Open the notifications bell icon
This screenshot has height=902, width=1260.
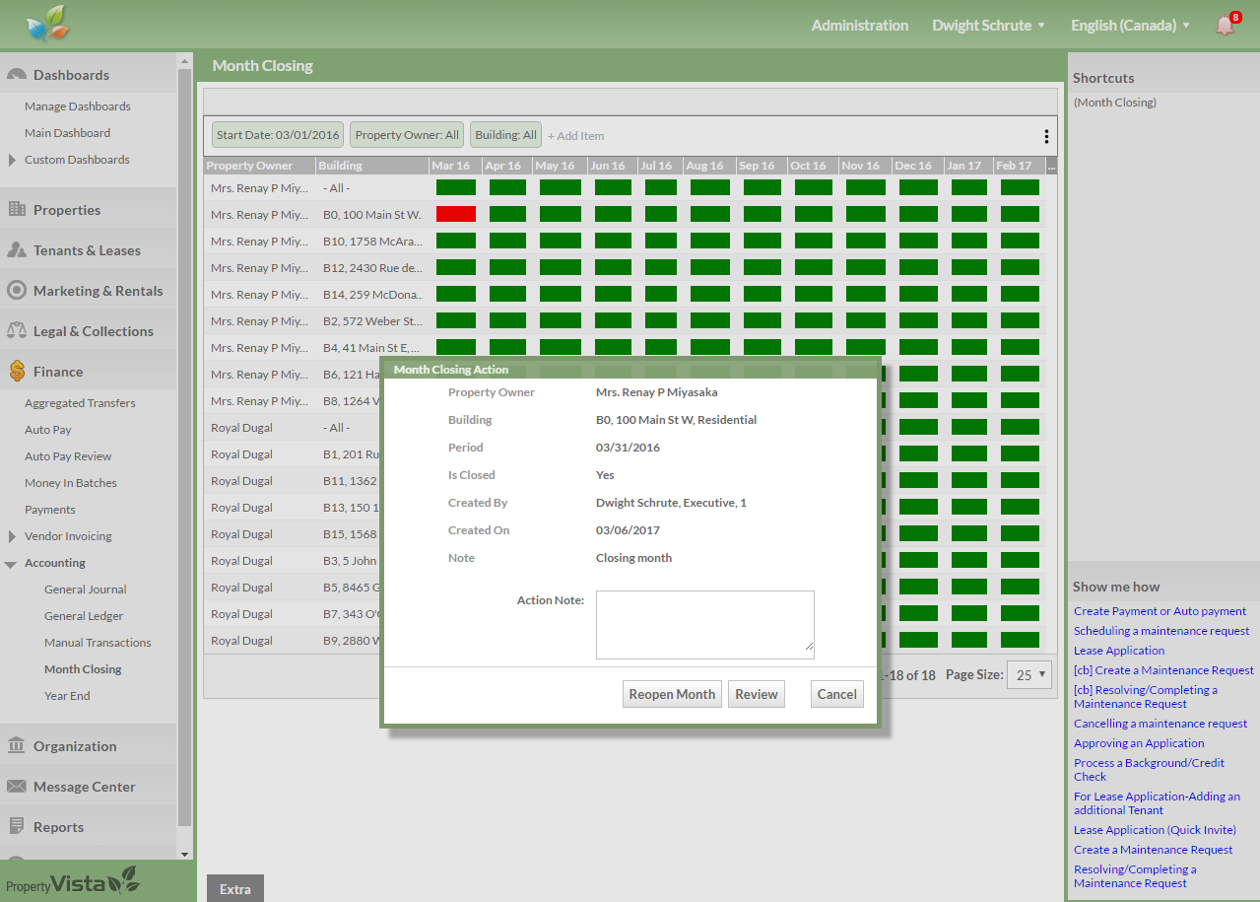[1225, 26]
